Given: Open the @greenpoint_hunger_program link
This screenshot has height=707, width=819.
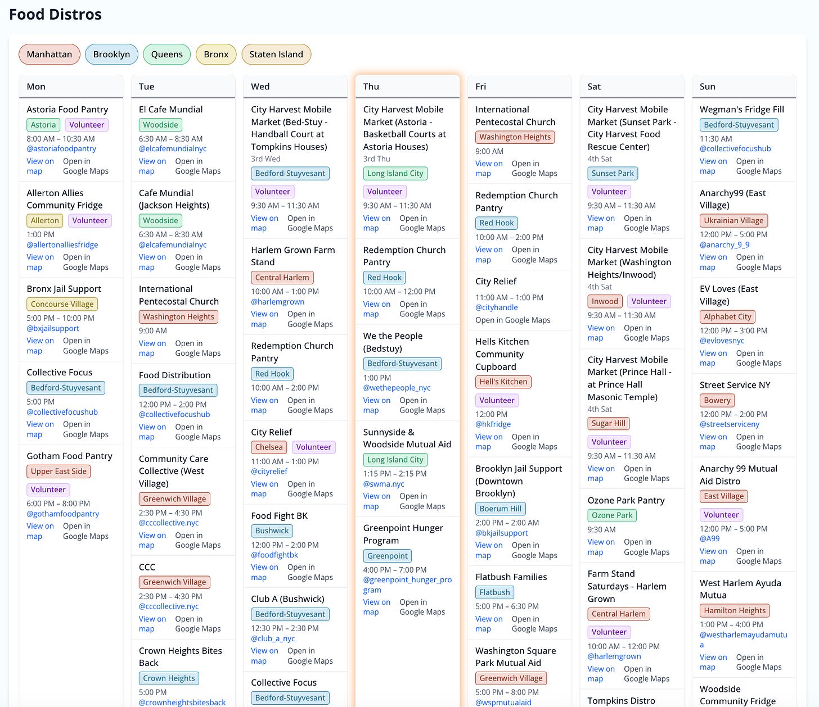Looking at the screenshot, I should tap(407, 585).
